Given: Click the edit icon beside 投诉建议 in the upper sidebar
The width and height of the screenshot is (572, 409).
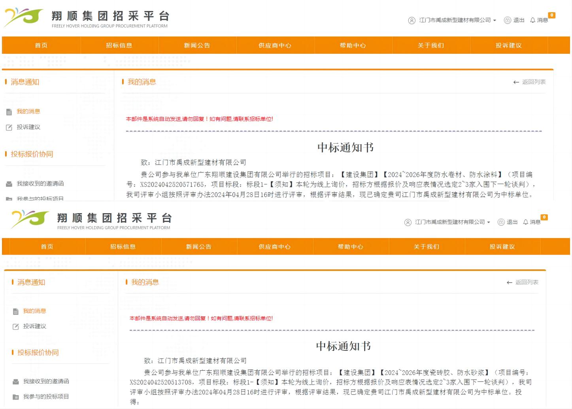Looking at the screenshot, I should point(9,127).
